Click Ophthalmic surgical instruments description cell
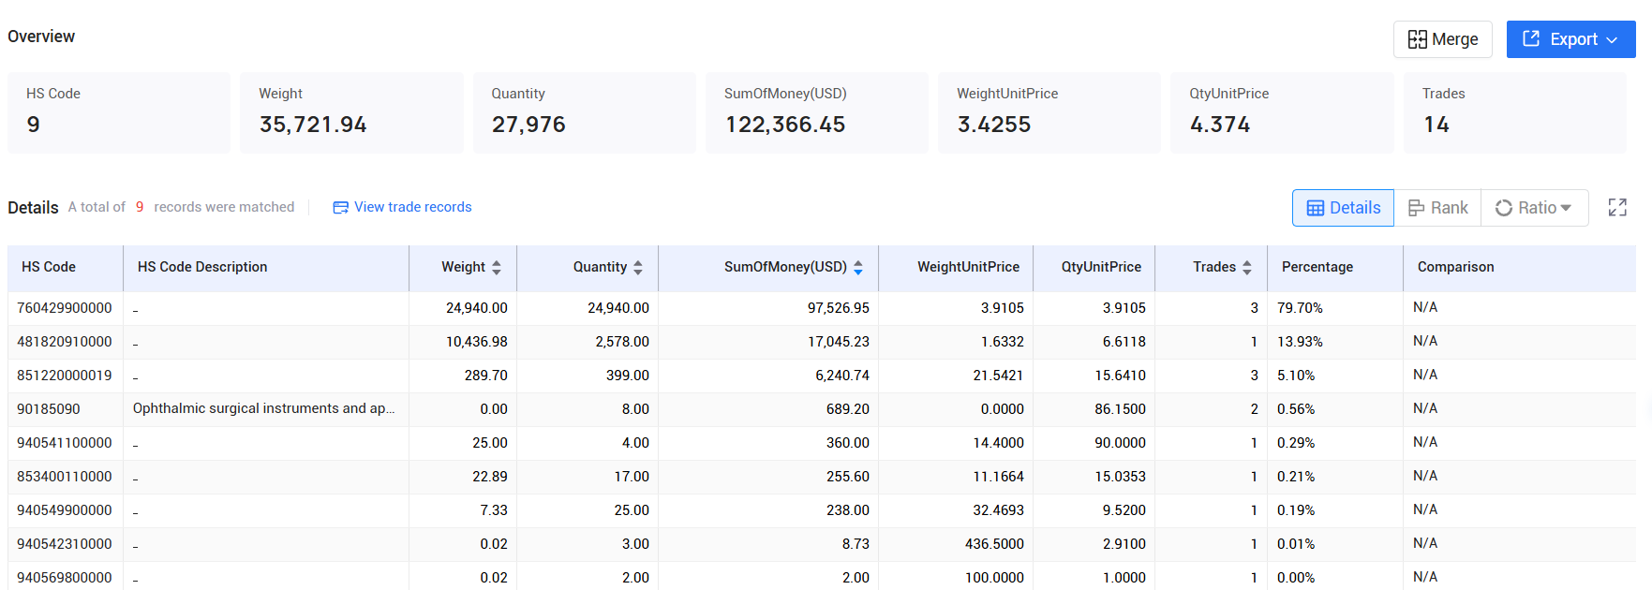 (x=264, y=408)
